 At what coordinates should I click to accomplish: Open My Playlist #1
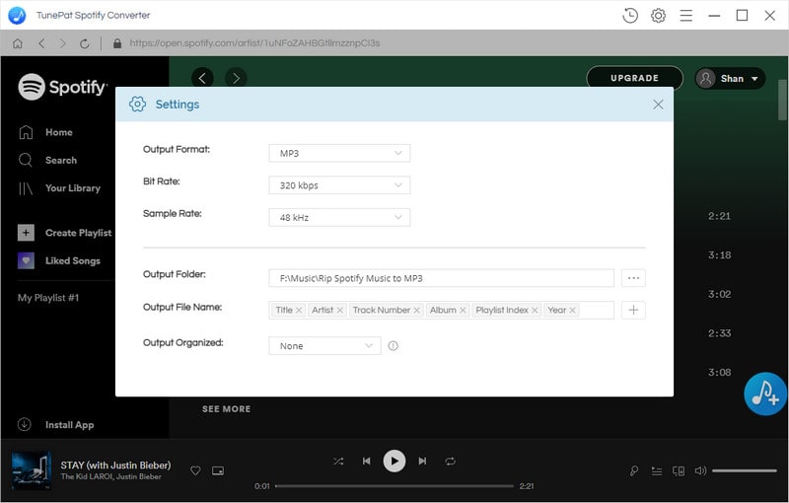pos(48,298)
